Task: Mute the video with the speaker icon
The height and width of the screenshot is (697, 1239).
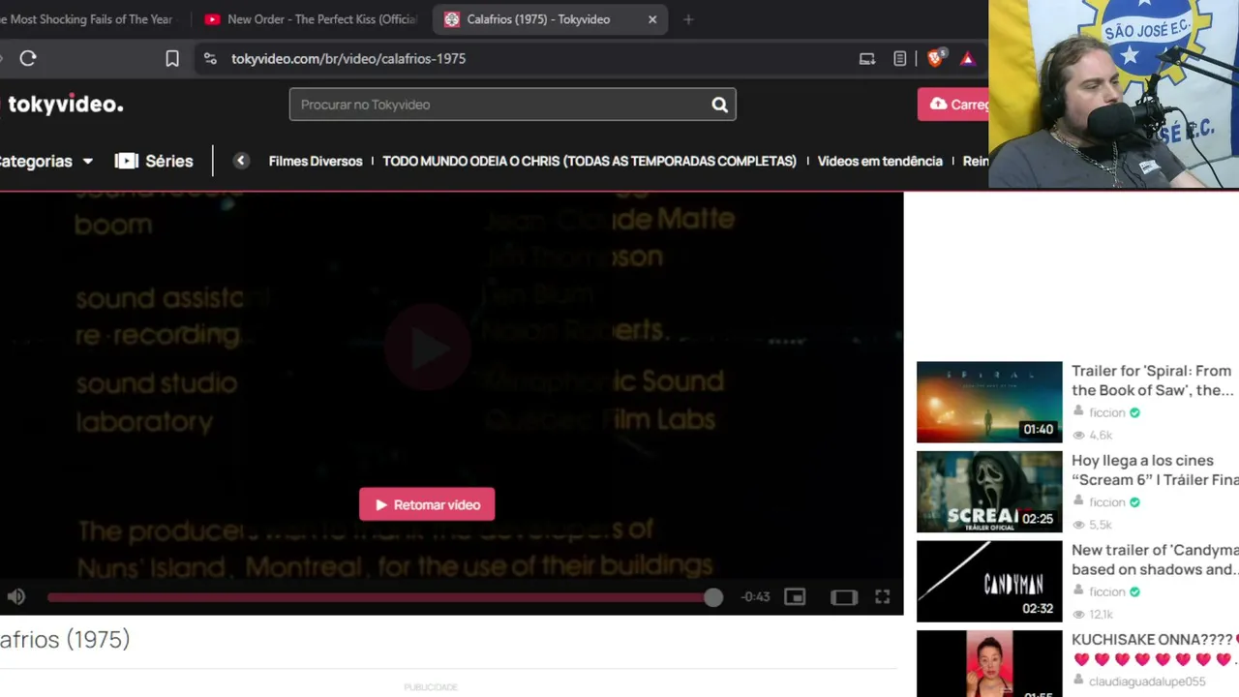Action: [x=15, y=597]
